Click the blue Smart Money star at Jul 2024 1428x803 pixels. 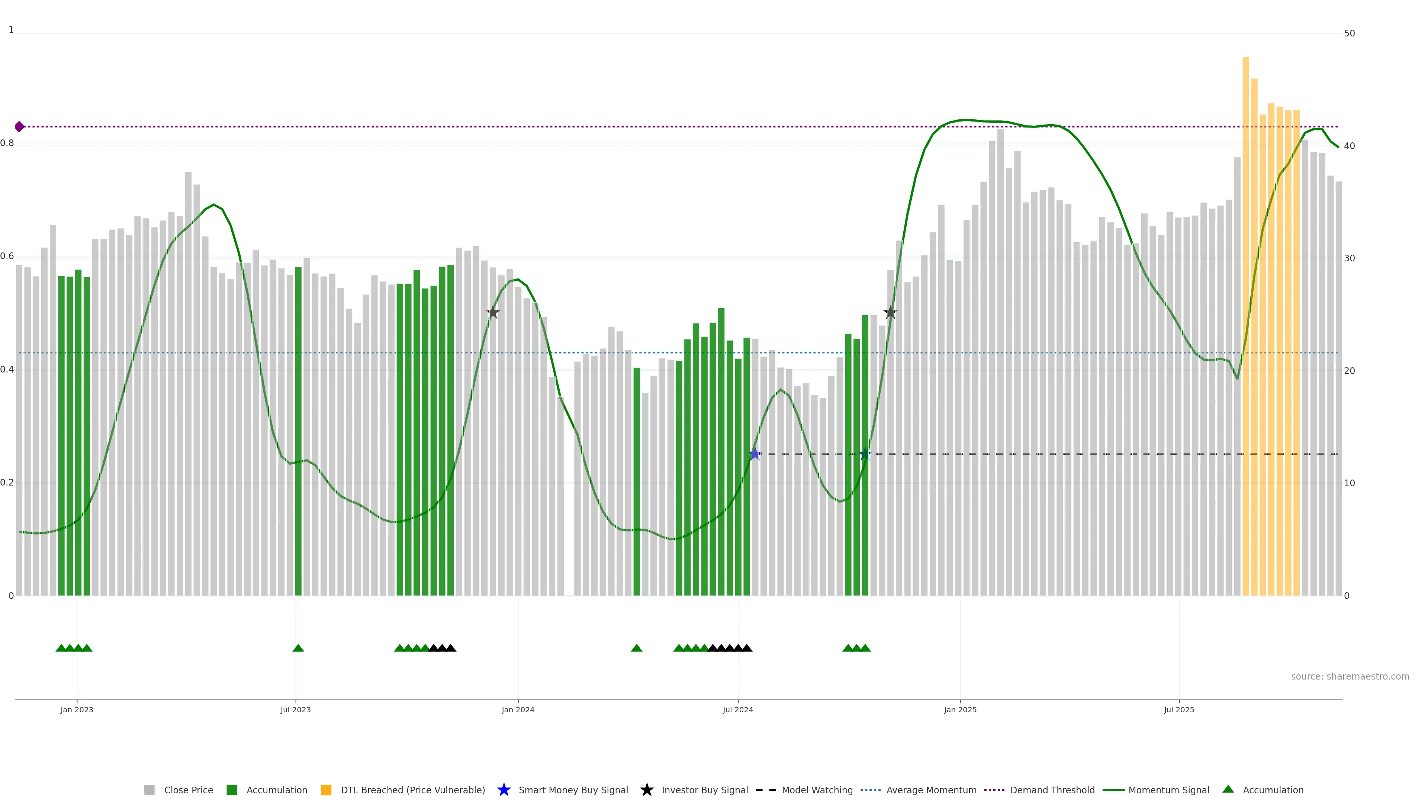pos(755,454)
